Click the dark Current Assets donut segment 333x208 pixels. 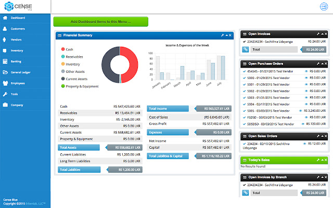click(x=106, y=64)
